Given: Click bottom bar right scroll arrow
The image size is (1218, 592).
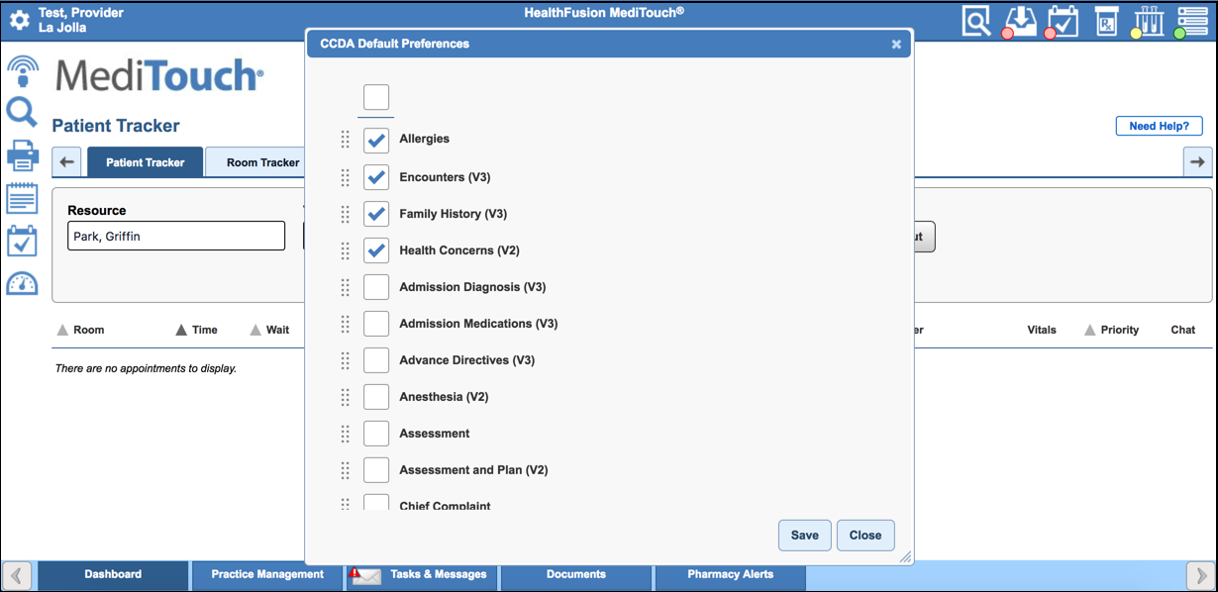Looking at the screenshot, I should [1200, 575].
